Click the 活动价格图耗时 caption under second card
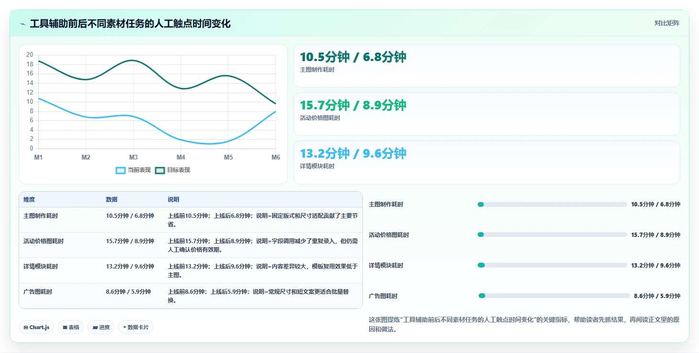699x353 pixels. 320,118
